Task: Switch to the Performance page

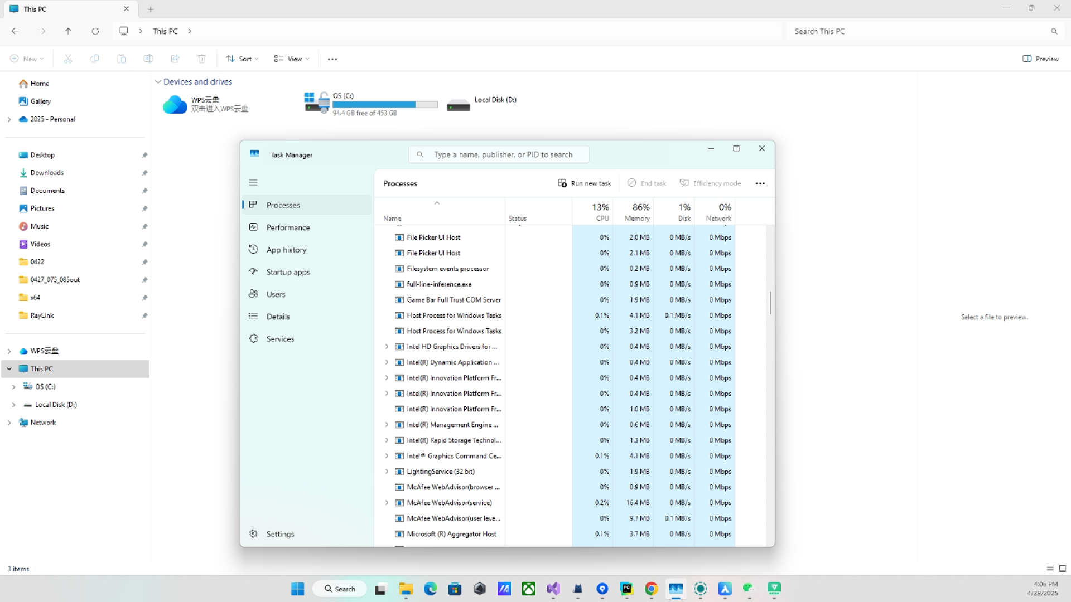Action: coord(307,227)
